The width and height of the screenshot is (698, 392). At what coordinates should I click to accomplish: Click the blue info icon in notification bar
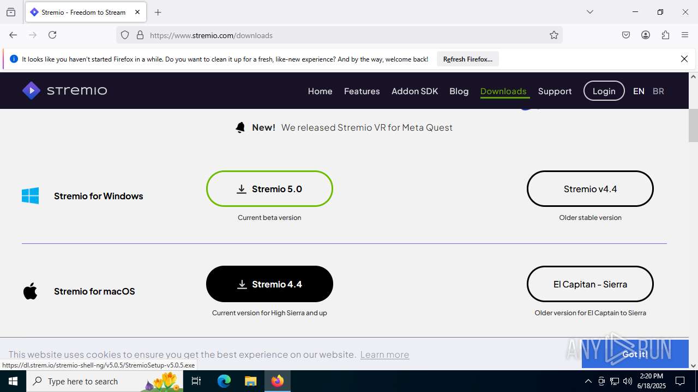14,59
